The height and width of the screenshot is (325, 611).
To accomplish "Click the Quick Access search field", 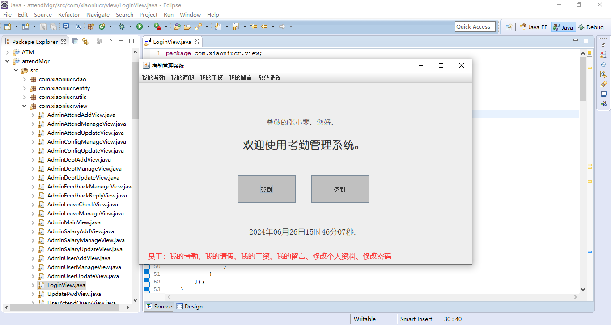I will click(475, 27).
